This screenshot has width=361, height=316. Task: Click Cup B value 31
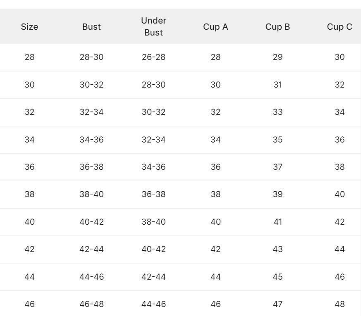pyautogui.click(x=277, y=85)
